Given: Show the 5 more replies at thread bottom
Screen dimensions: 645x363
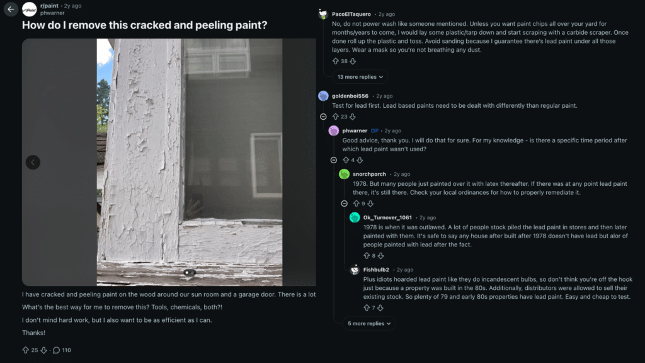Looking at the screenshot, I should tap(368, 323).
